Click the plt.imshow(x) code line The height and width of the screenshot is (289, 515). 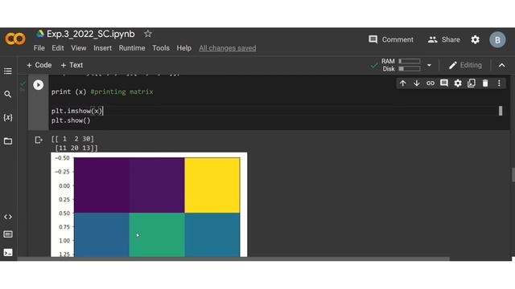click(77, 111)
